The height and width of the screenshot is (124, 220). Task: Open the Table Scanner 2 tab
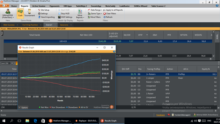pos(158,6)
